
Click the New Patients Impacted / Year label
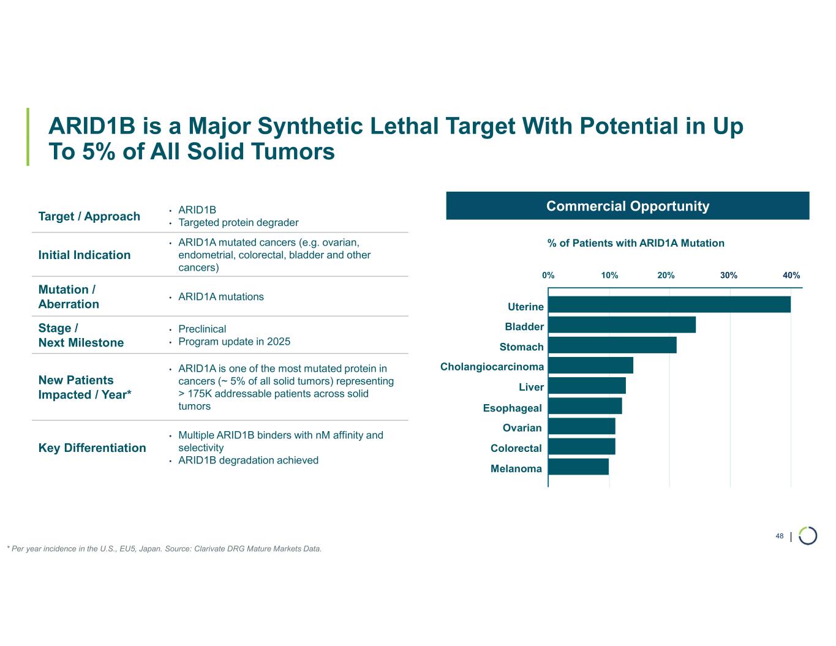(x=85, y=387)
